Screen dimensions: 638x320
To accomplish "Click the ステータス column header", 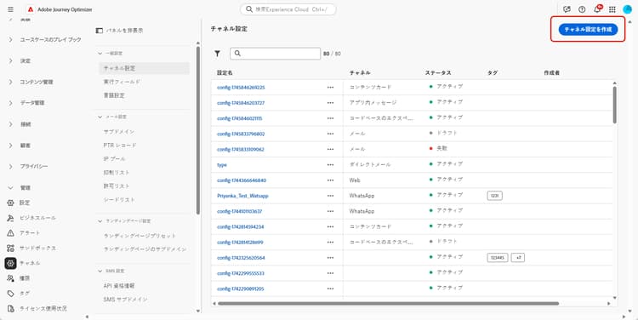I will click(438, 73).
